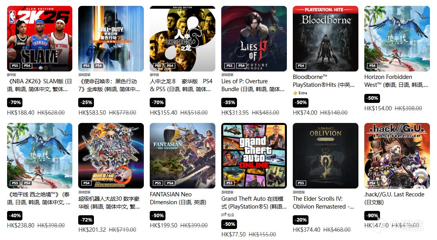Click the -90% discount badge on .hack//G.U.
This screenshot has width=437, height=240.
pos(372,216)
